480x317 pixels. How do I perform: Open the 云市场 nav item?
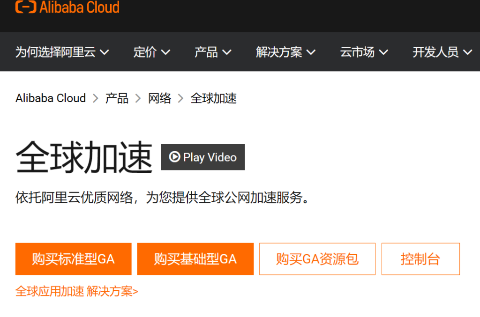click(x=364, y=52)
